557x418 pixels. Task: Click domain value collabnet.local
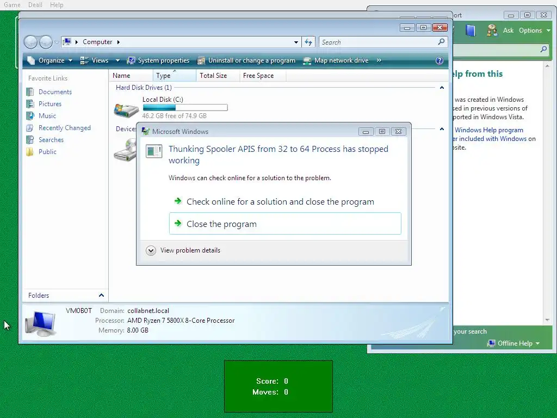point(148,311)
